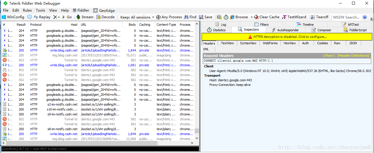Select the SyntaxView inspector tab
The width and height of the screenshot is (374, 153).
coord(248,43)
